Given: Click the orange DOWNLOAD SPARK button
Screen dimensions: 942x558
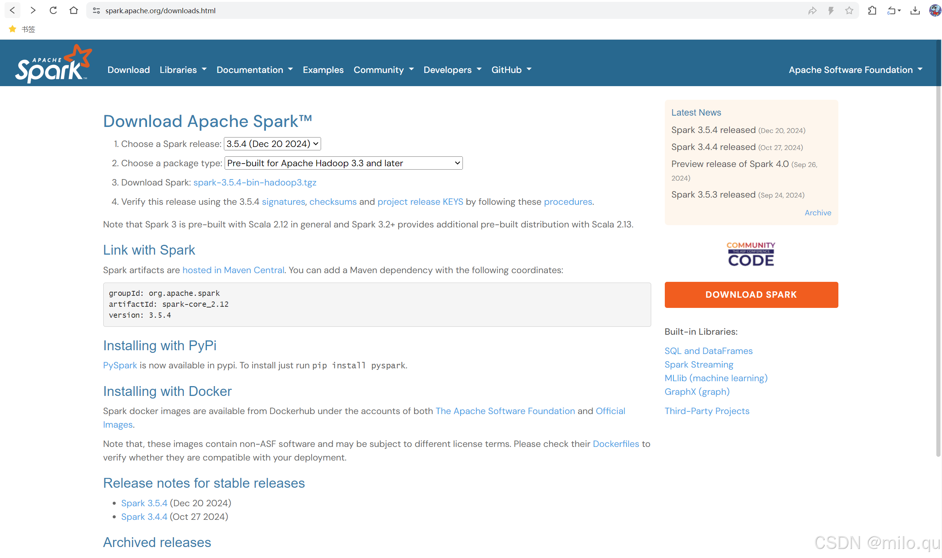Looking at the screenshot, I should [x=751, y=295].
